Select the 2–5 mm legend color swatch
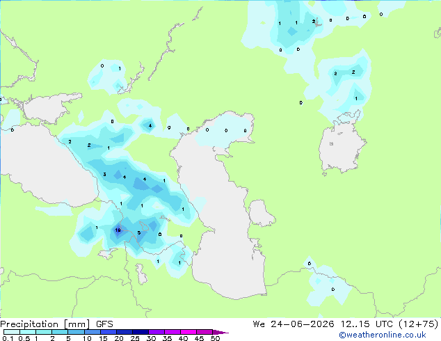The image size is (441, 341). 60,332
